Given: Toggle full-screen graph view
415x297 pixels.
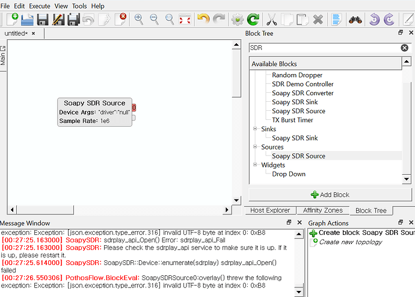Looking at the screenshot, I should 185,19.
